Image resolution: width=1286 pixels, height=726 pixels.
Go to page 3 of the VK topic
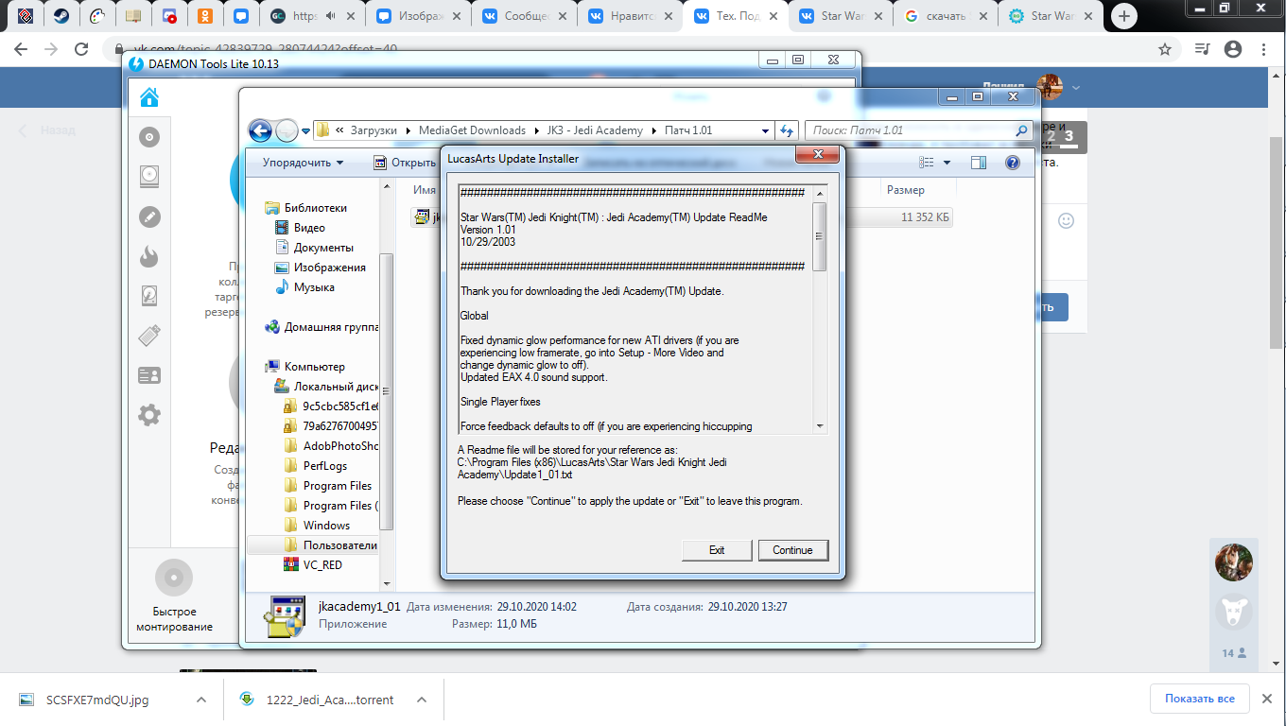(1069, 136)
